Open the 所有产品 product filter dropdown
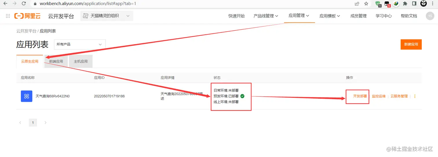This screenshot has height=157, width=438. [80, 44]
